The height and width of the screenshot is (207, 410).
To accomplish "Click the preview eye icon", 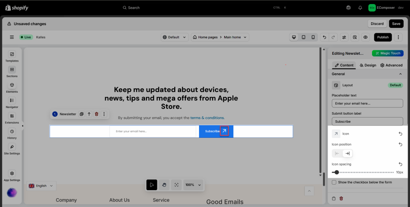I will click(365, 37).
